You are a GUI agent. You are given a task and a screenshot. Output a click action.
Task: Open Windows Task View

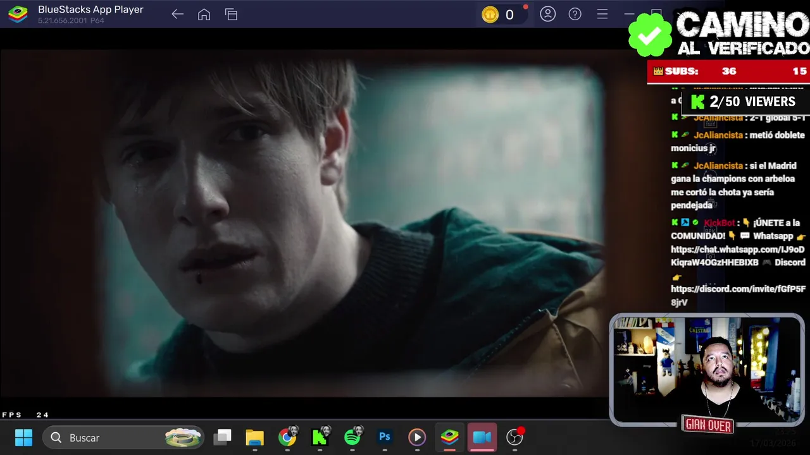coord(223,437)
